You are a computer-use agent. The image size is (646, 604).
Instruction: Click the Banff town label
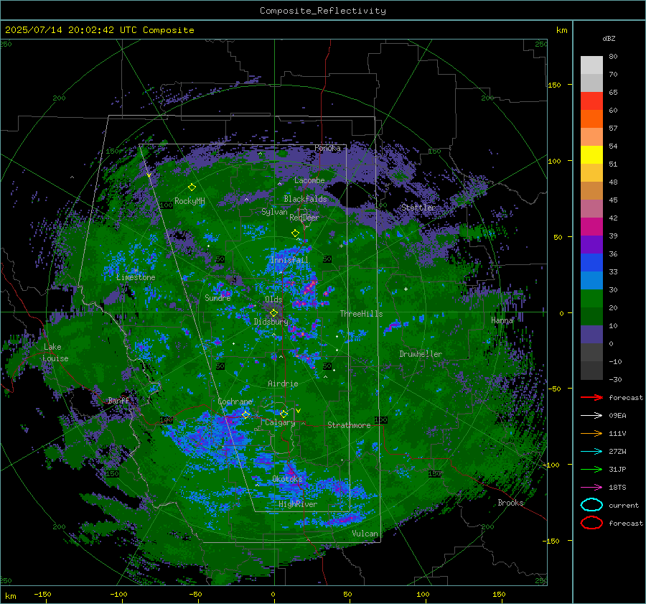(118, 400)
